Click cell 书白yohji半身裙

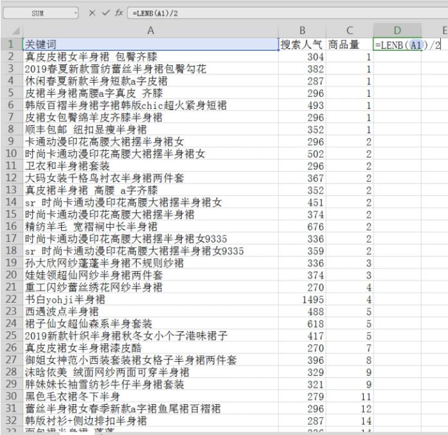150,299
